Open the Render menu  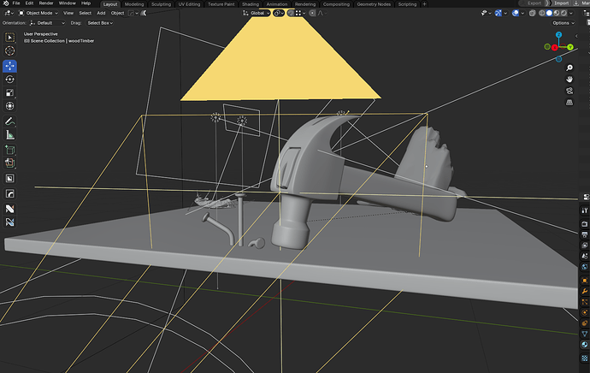click(x=46, y=3)
